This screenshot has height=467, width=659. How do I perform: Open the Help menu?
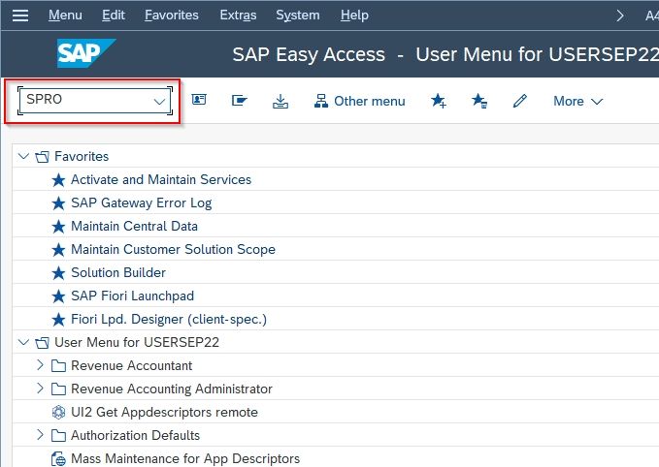click(354, 16)
